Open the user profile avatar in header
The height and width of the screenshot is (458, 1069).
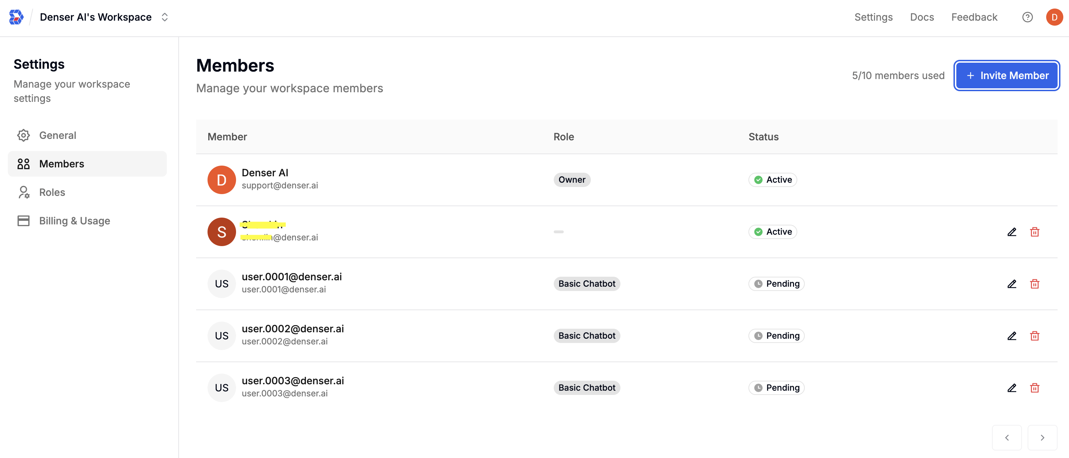point(1054,17)
